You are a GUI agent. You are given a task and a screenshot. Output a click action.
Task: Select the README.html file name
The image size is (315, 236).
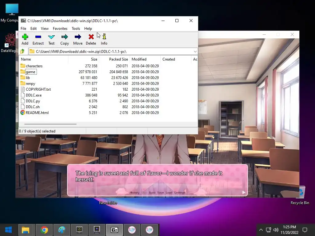coord(37,112)
